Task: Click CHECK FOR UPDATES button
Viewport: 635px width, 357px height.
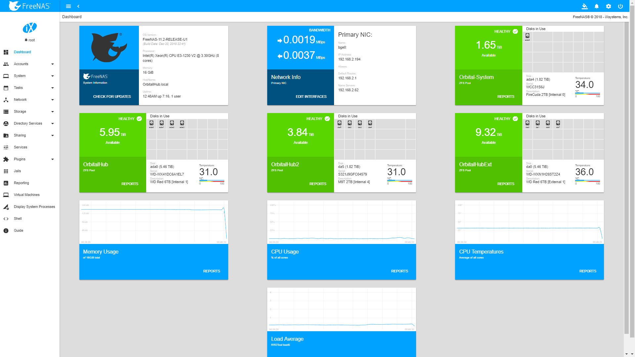Action: (x=112, y=97)
